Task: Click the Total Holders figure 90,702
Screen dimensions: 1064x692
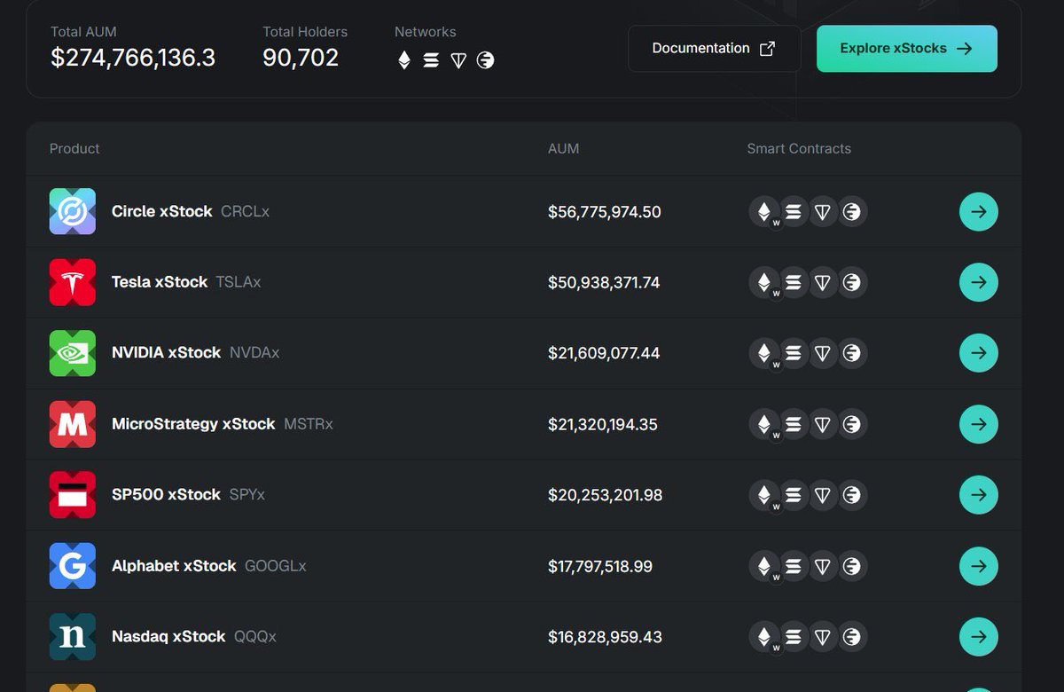Action: point(301,58)
